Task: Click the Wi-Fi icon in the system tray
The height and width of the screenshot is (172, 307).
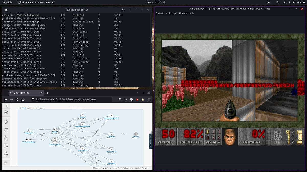Action: [x=289, y=2]
